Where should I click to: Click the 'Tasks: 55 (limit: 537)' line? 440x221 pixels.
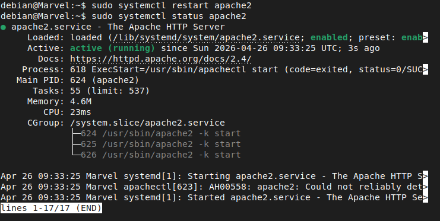pyautogui.click(x=91, y=91)
